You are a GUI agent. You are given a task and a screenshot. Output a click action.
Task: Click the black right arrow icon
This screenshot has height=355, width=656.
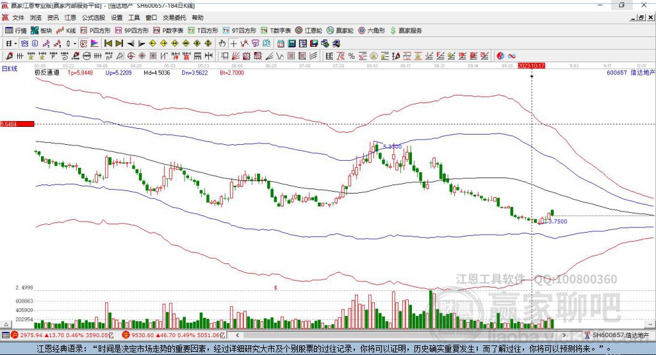tap(142, 44)
